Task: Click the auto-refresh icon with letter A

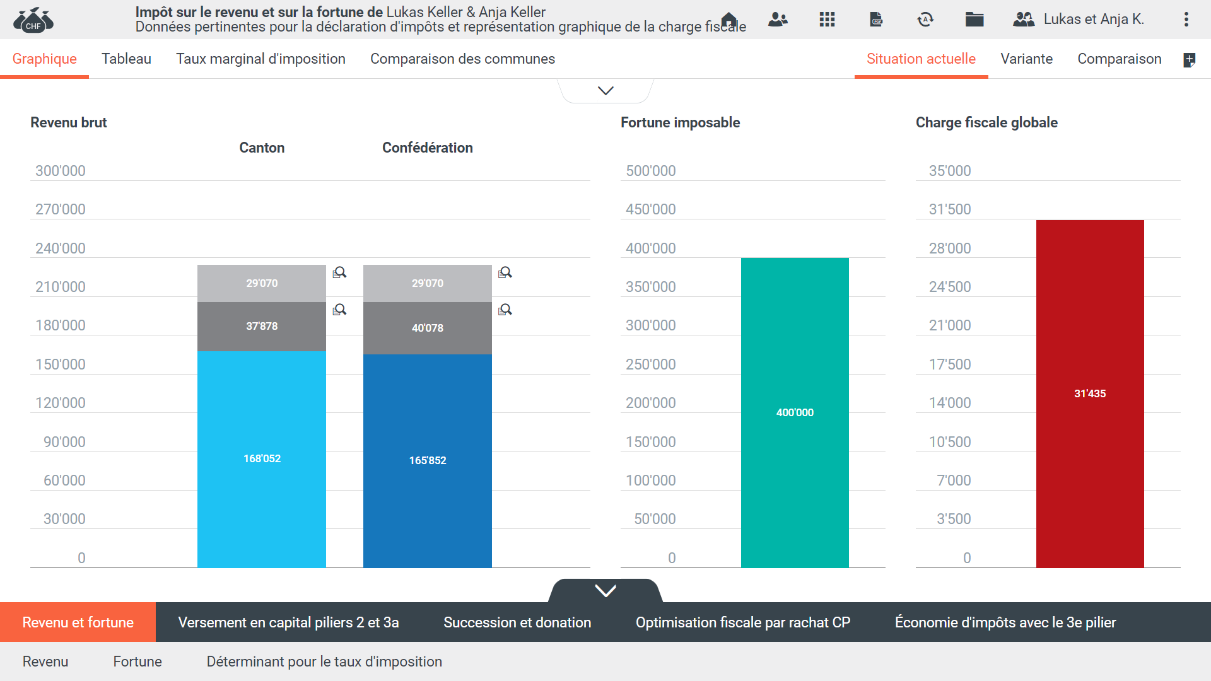Action: [925, 20]
